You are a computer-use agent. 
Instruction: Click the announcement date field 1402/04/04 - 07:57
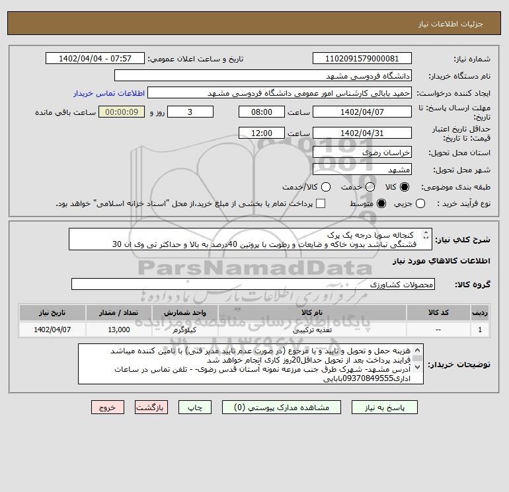click(x=95, y=59)
